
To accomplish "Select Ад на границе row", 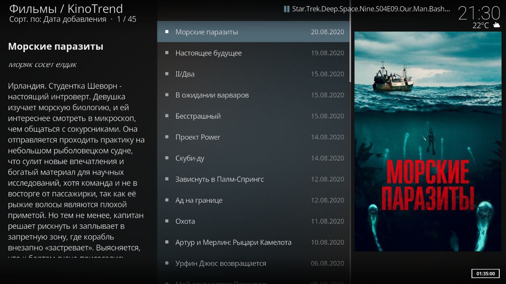I will (x=253, y=200).
